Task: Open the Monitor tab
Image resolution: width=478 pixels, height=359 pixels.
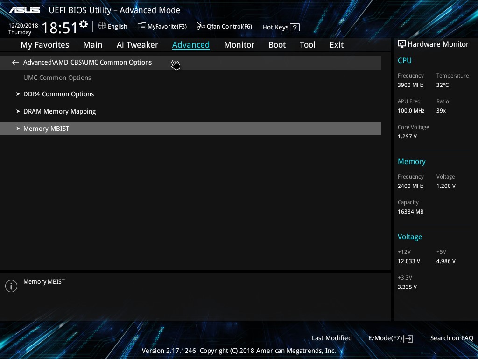Action: click(239, 45)
